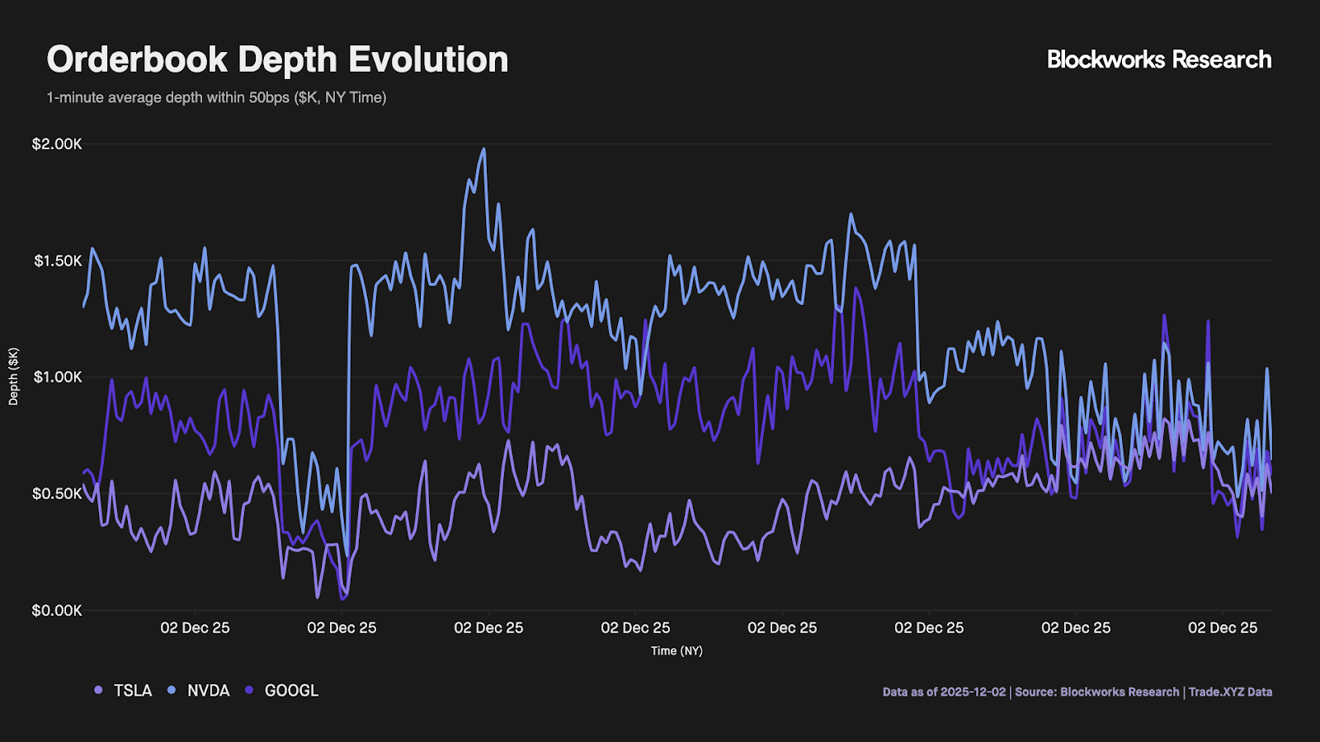Screen dimensions: 1320x742
Task: Click the Depth ($K) axis title
Action: pos(13,376)
